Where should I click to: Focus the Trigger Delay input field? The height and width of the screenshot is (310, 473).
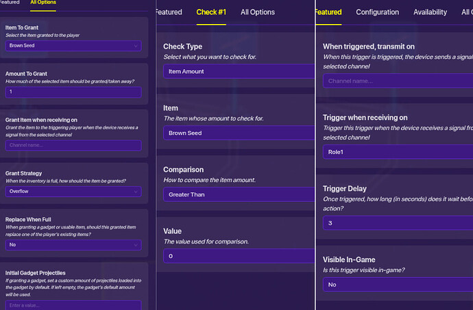(x=398, y=222)
